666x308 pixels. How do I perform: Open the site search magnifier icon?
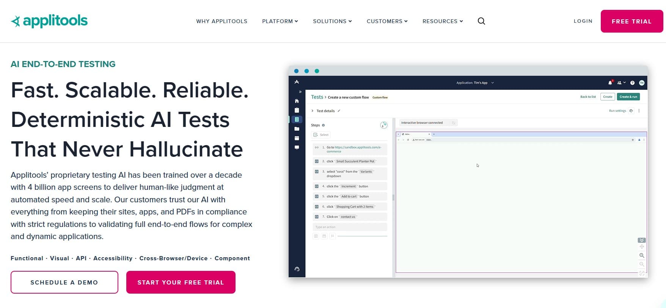[481, 21]
